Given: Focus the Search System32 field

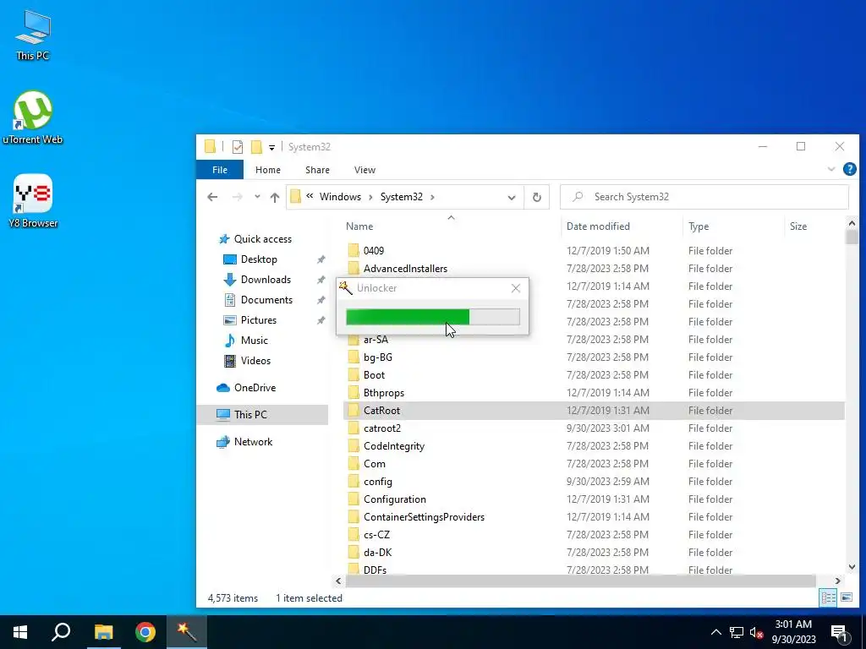Looking at the screenshot, I should (x=704, y=197).
